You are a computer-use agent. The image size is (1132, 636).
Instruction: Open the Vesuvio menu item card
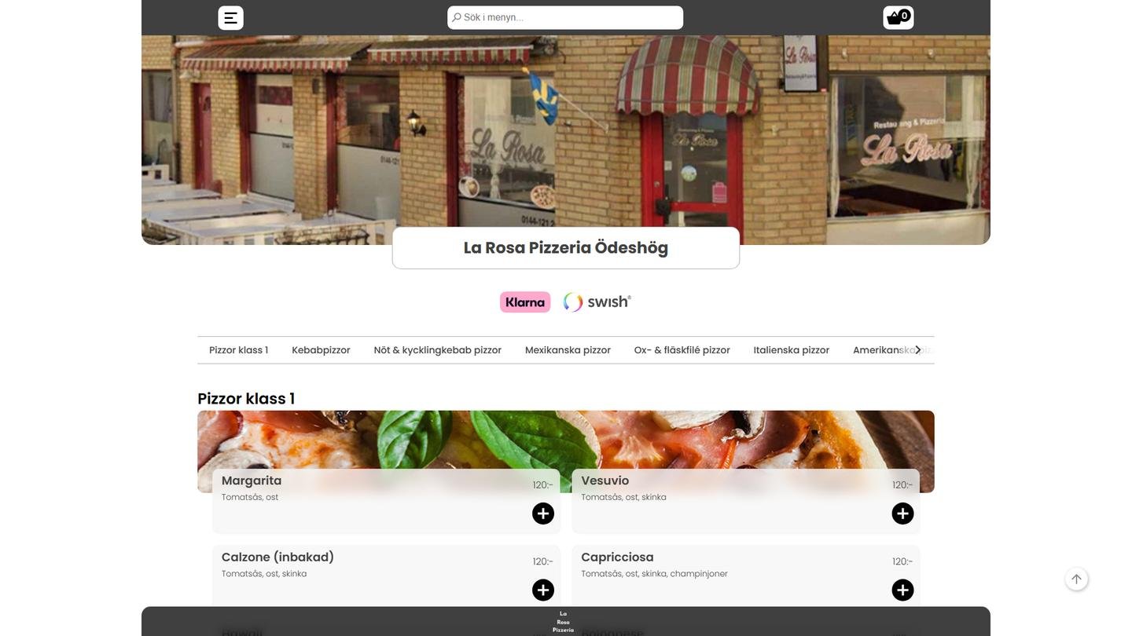[x=745, y=501]
